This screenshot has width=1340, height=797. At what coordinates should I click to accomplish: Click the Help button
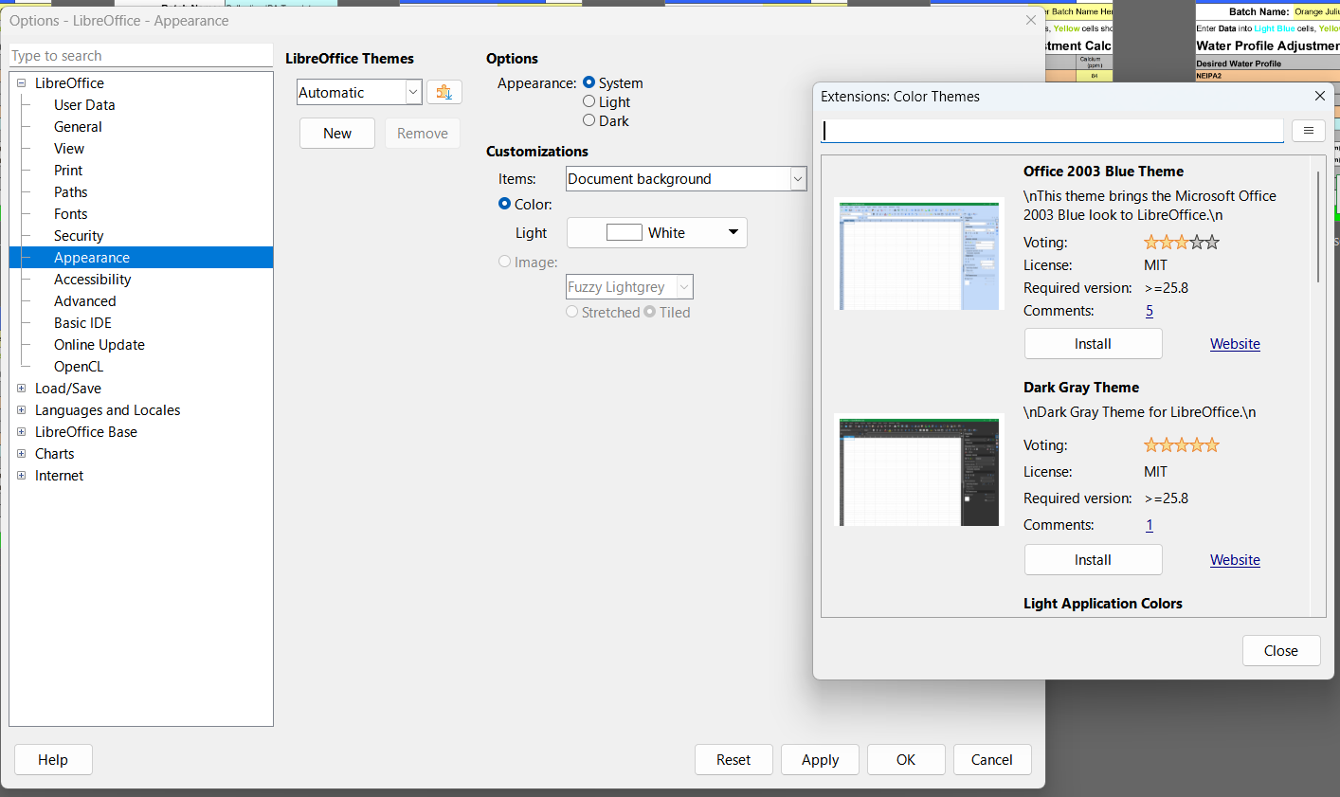click(53, 760)
